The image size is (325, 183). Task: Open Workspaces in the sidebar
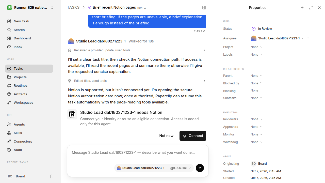[29, 103]
